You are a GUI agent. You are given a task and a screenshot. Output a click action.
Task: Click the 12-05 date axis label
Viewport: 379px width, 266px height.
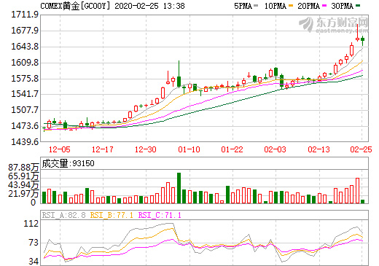pos(60,149)
